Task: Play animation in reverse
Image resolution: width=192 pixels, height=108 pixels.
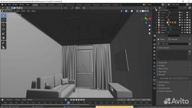Action: click(76, 100)
